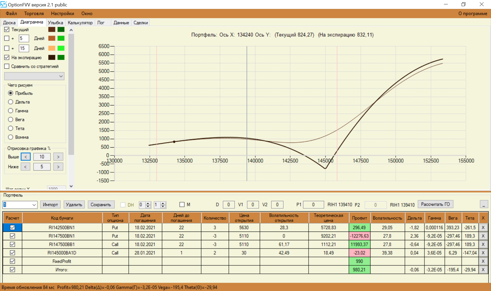Click the decrease arrow next to Выше

(26, 157)
